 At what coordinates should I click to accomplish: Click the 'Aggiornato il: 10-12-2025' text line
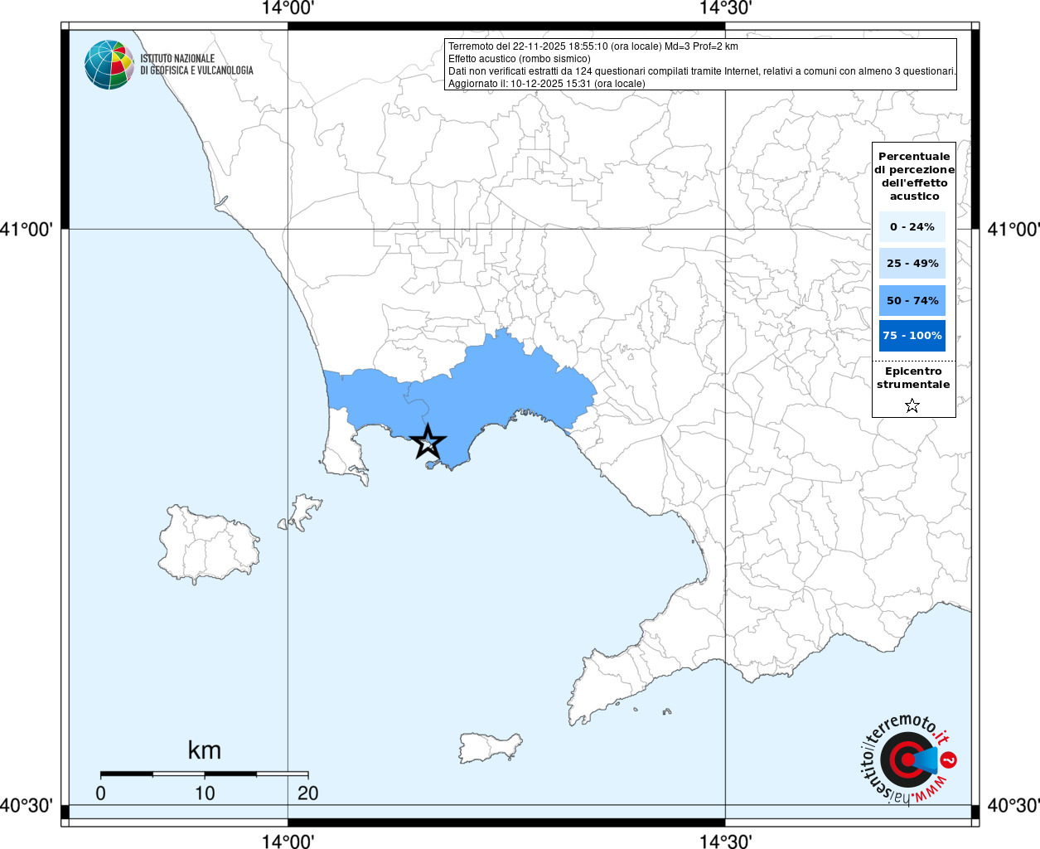[x=546, y=84]
